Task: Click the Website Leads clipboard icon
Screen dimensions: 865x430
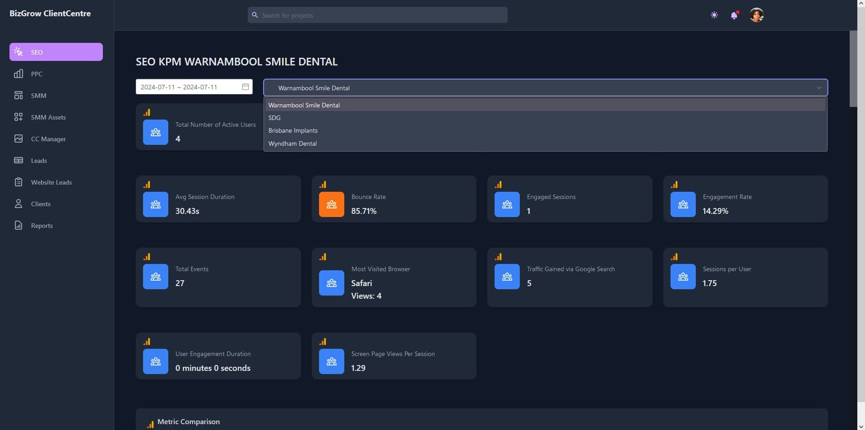Action: 19,182
